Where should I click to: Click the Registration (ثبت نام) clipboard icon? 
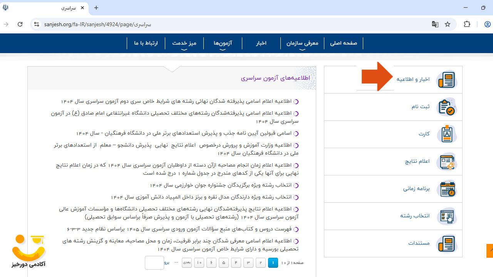[446, 107]
